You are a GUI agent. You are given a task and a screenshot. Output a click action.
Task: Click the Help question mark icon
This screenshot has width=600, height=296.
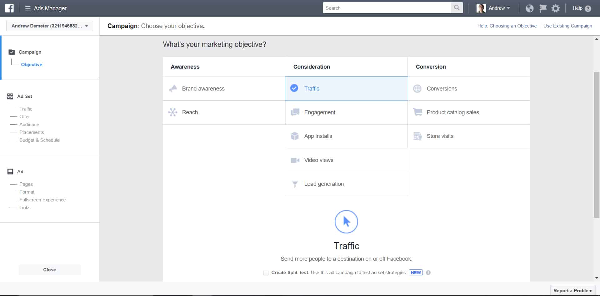[x=588, y=8]
